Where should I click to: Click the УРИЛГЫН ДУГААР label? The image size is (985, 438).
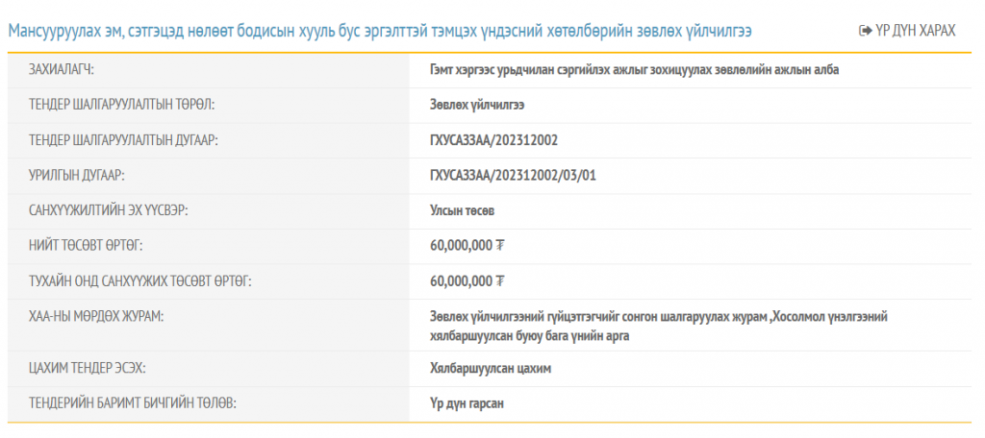click(77, 176)
